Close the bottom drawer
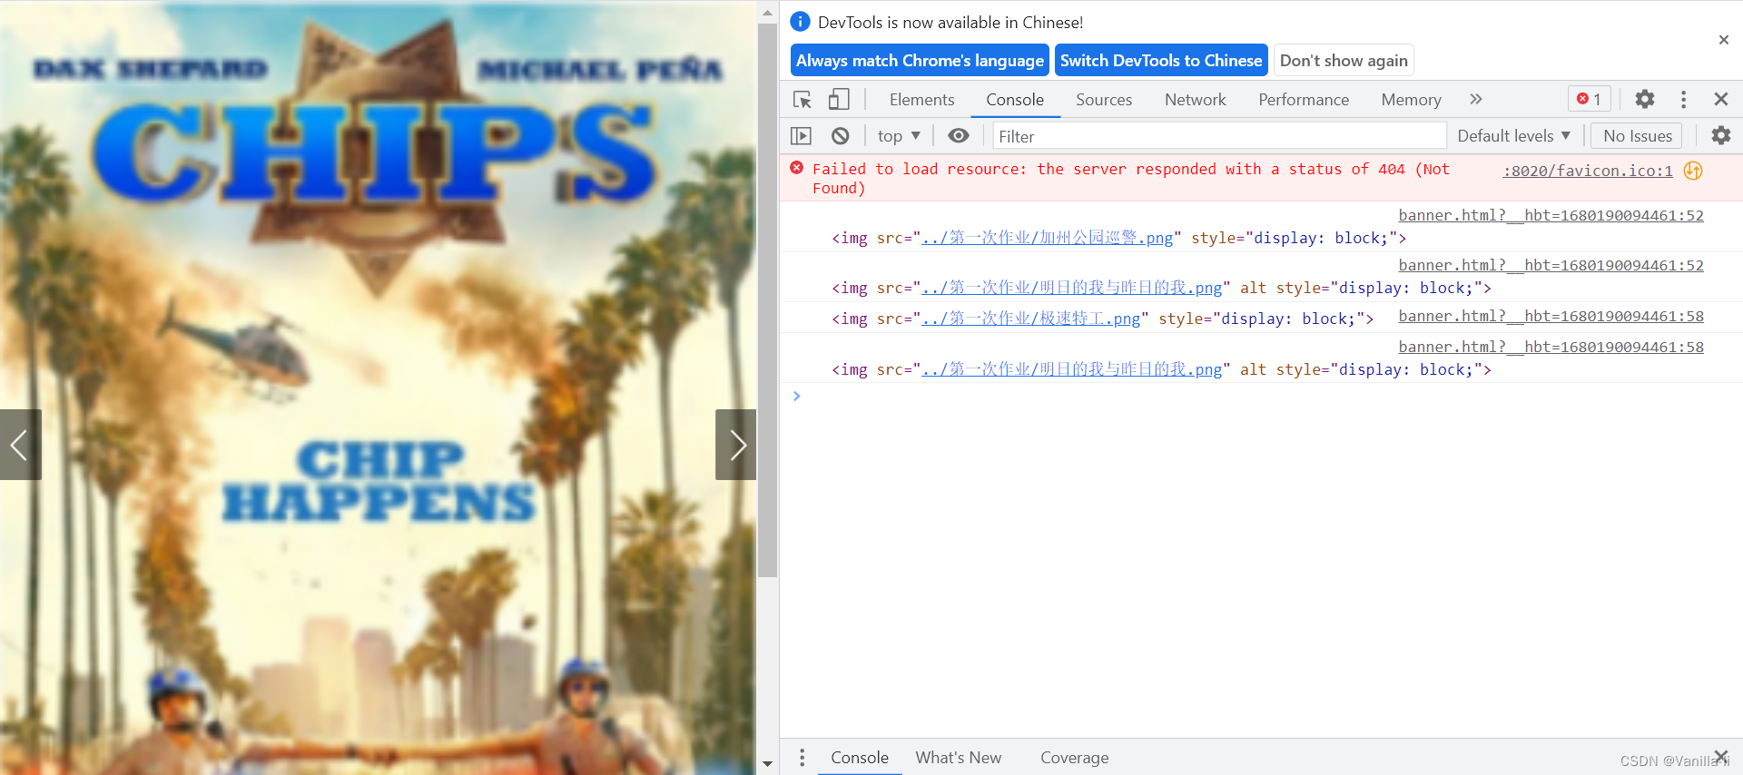 point(1721,756)
